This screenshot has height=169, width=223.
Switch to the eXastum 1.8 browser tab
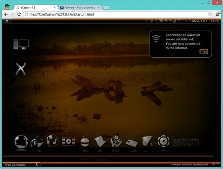(x=36, y=7)
